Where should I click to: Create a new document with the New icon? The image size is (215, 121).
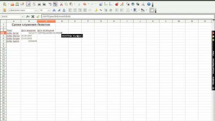tap(5, 4)
